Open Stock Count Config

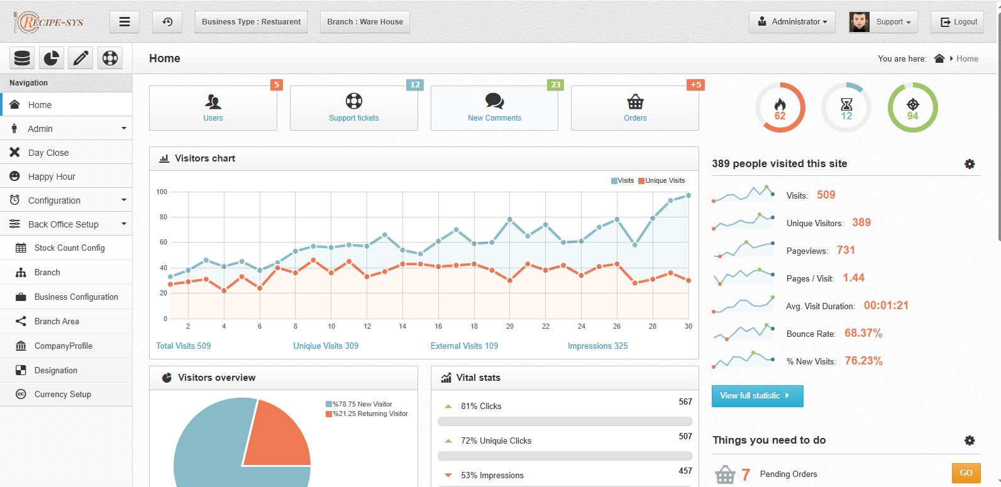coord(66,248)
